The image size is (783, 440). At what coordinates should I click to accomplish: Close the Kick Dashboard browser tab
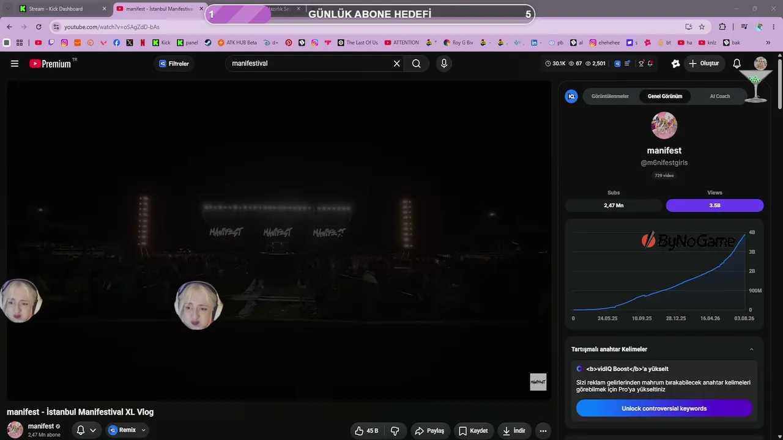point(104,9)
